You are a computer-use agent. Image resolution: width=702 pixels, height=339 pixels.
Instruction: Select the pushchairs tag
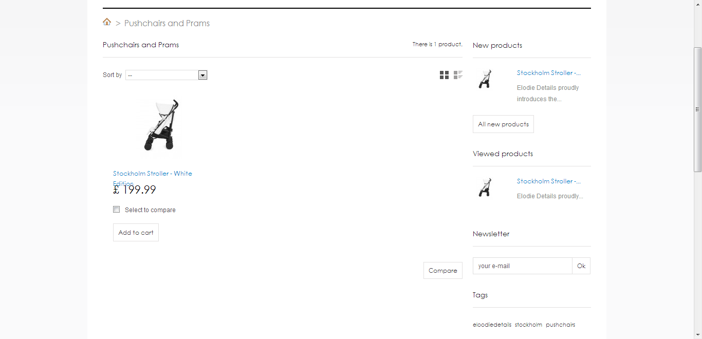click(x=560, y=325)
